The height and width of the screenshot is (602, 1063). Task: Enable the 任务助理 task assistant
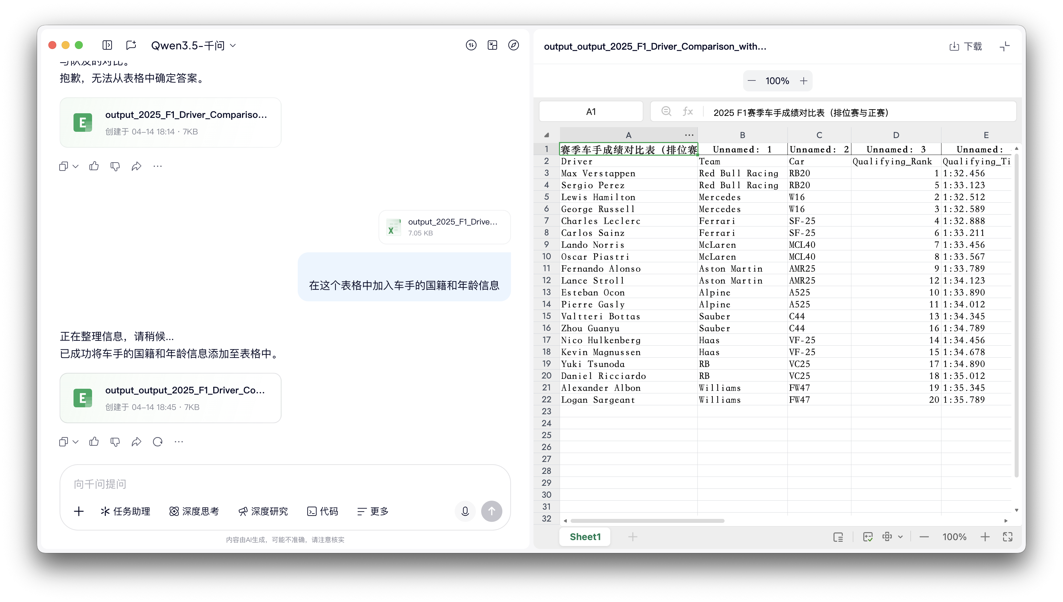tap(125, 512)
